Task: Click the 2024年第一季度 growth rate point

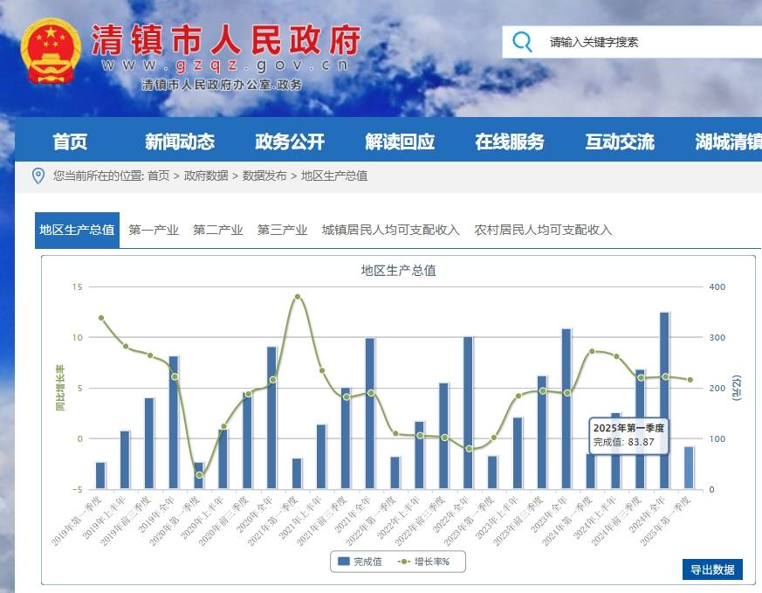Action: pos(592,351)
